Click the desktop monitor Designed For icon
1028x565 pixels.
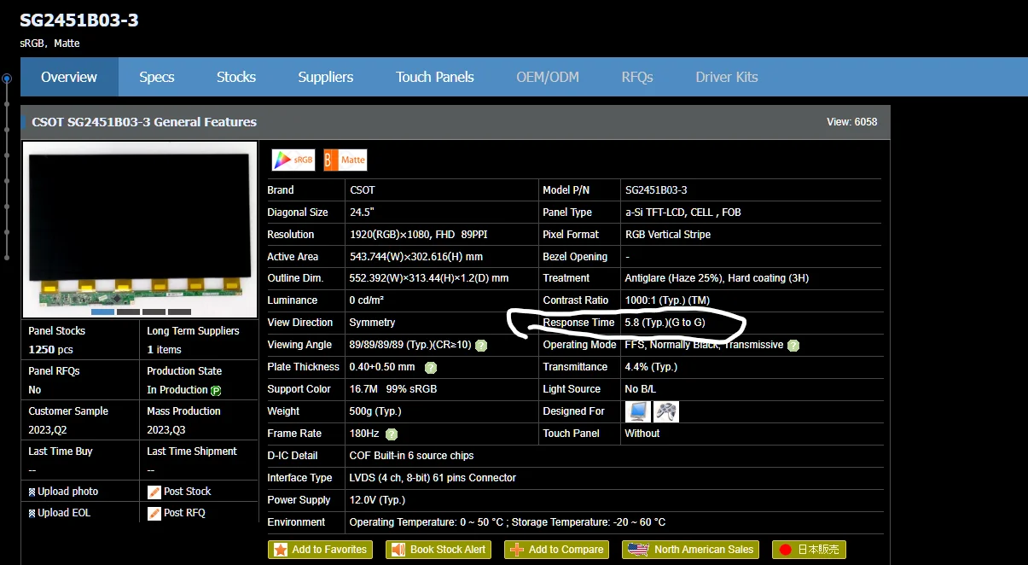(x=638, y=411)
